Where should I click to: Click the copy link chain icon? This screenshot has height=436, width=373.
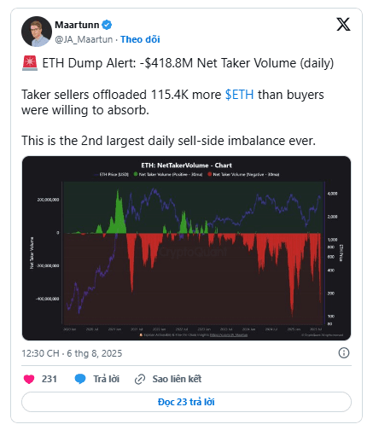pyautogui.click(x=140, y=379)
